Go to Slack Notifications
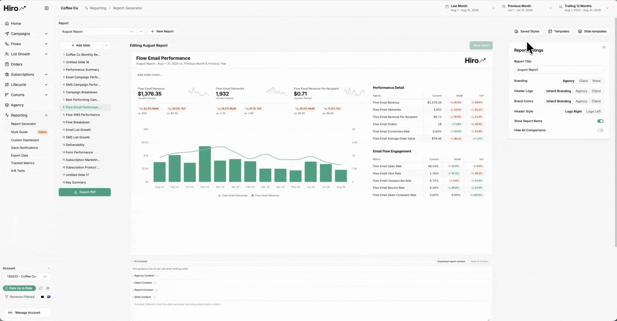617x321 pixels. click(24, 148)
